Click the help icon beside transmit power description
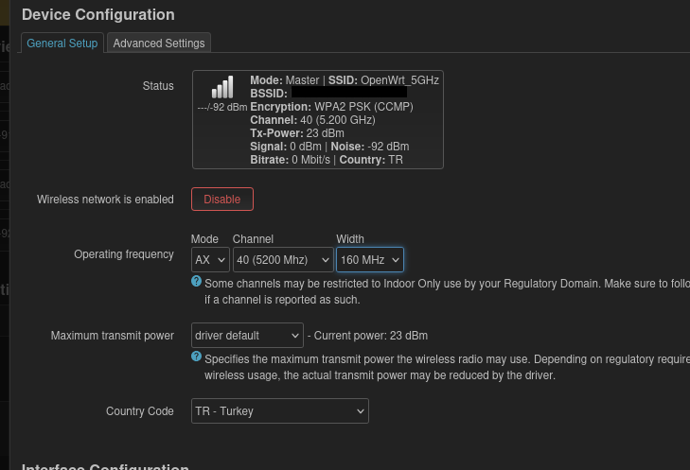This screenshot has height=470, width=690. click(197, 357)
